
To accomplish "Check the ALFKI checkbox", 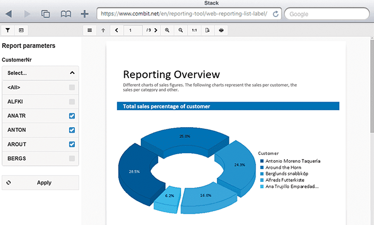I will tap(72, 102).
